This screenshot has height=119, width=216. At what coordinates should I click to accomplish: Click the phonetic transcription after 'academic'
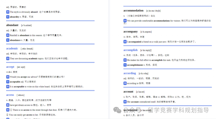point(27,49)
